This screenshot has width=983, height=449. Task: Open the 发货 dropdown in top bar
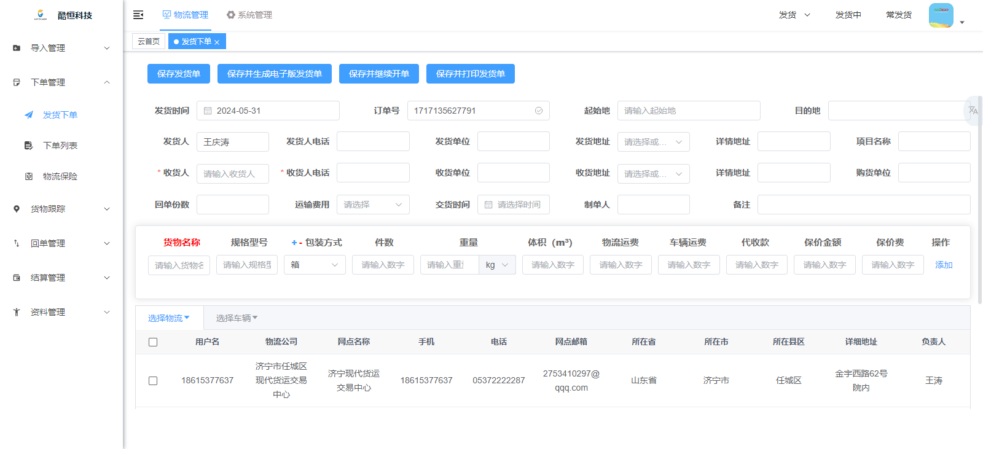(x=794, y=15)
